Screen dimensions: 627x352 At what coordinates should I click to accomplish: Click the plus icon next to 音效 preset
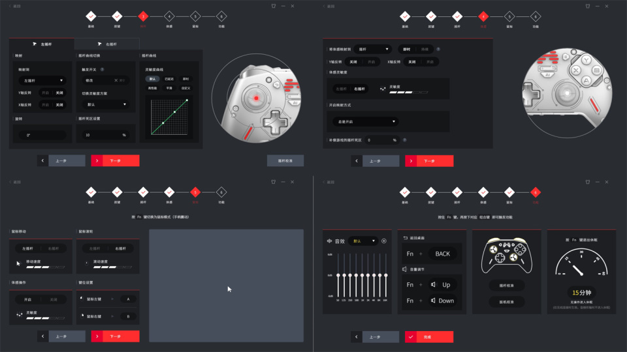point(384,241)
